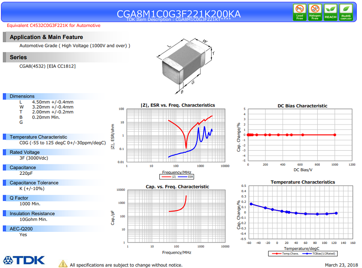
Task: Click the capacitor 3D illustration
Action: point(186,65)
